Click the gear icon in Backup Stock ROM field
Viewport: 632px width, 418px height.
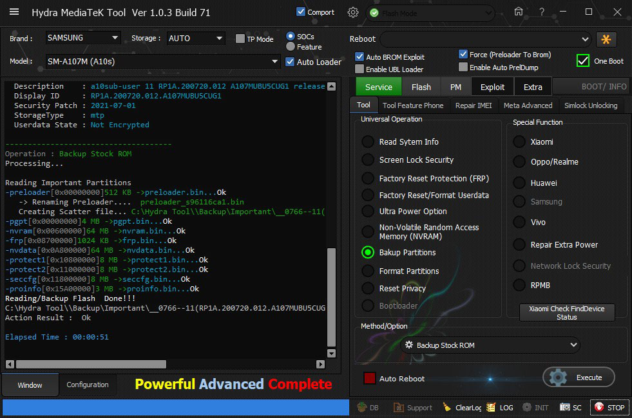(408, 345)
